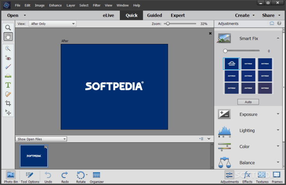The height and width of the screenshot is (185, 286).
Task: Reset the Adjustments panel
Action: [272, 23]
